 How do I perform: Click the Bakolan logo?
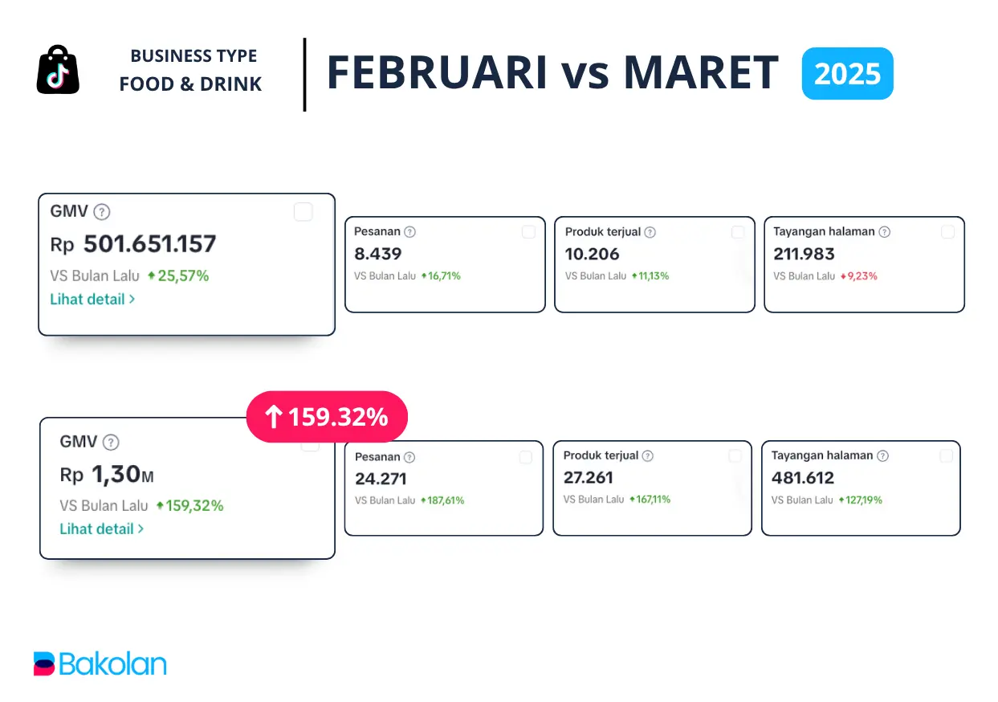pyautogui.click(x=100, y=663)
